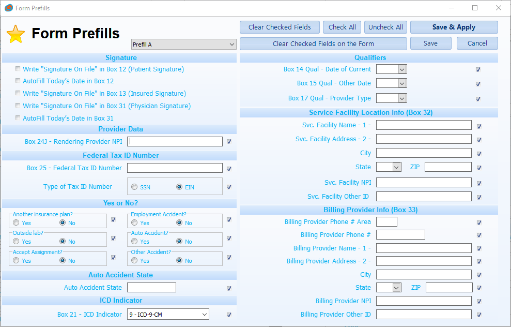Click Check All to select everything
Screen dimensions: 511x327
pos(342,27)
